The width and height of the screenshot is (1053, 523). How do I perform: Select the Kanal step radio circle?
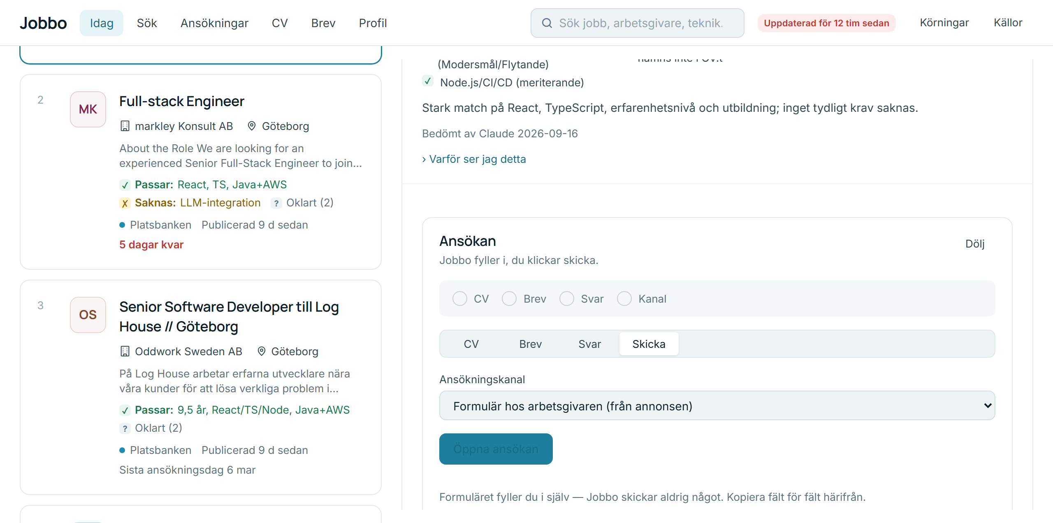(x=624, y=299)
